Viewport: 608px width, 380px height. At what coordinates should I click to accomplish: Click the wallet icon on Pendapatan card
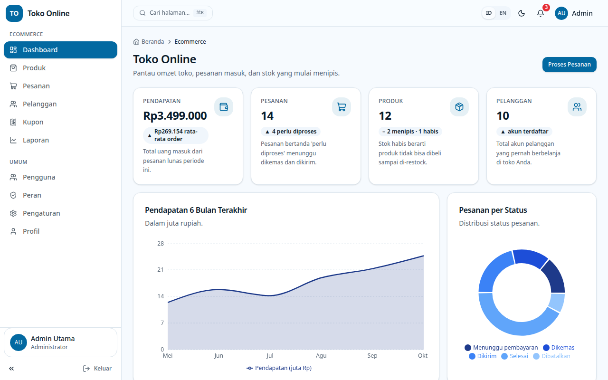[x=224, y=107]
